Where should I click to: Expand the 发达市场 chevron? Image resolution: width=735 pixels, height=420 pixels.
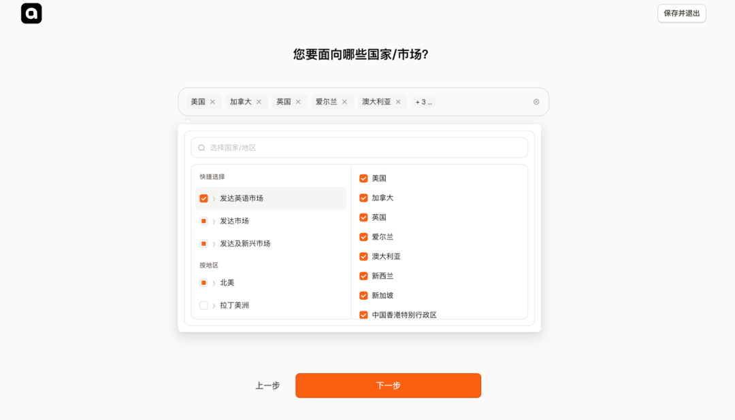[x=214, y=221]
